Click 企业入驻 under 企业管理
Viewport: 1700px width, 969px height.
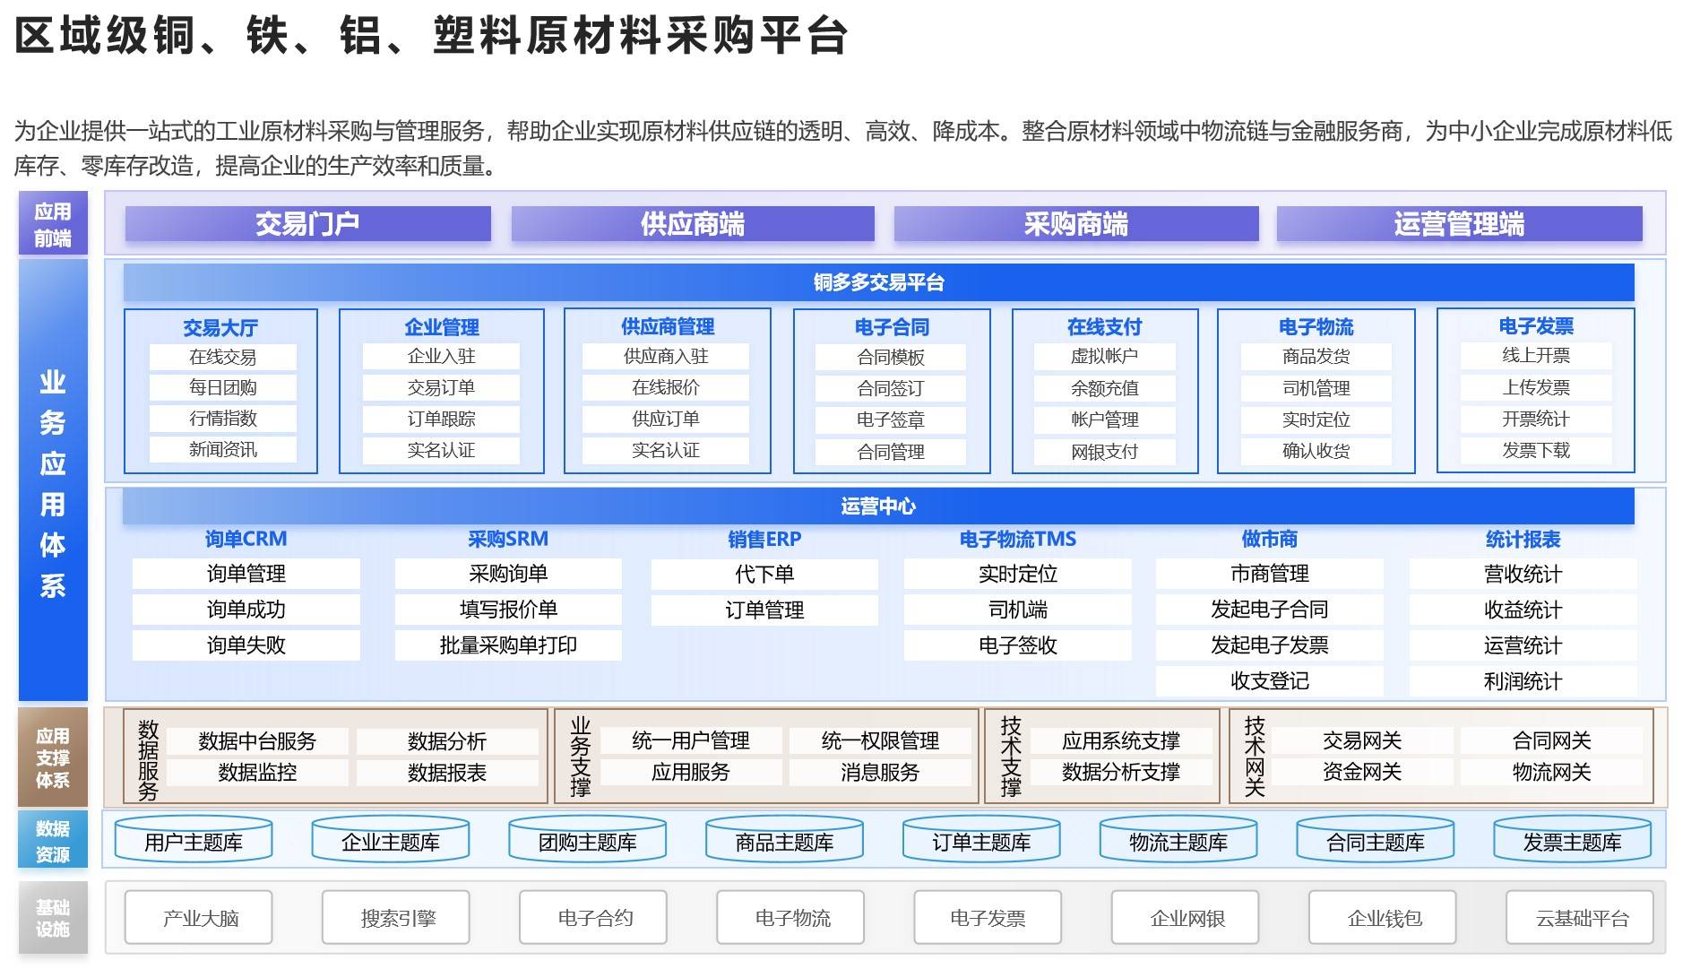[x=441, y=356]
